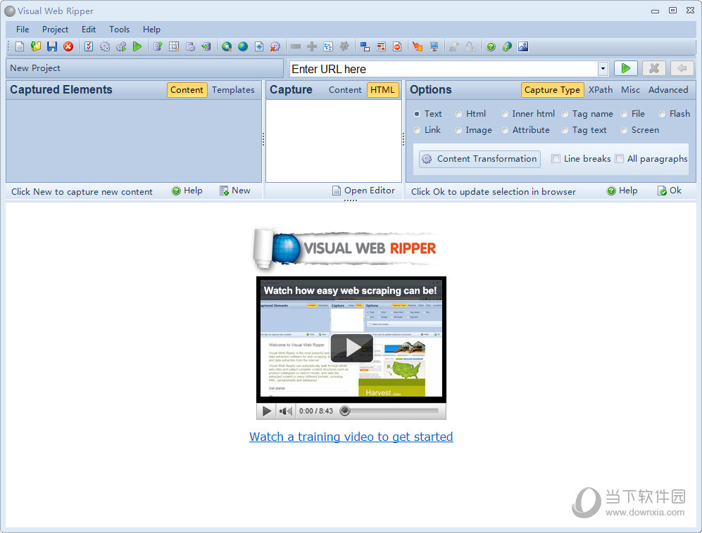Image resolution: width=702 pixels, height=533 pixels.
Task: Save project using the floppy disk icon
Action: 52,46
